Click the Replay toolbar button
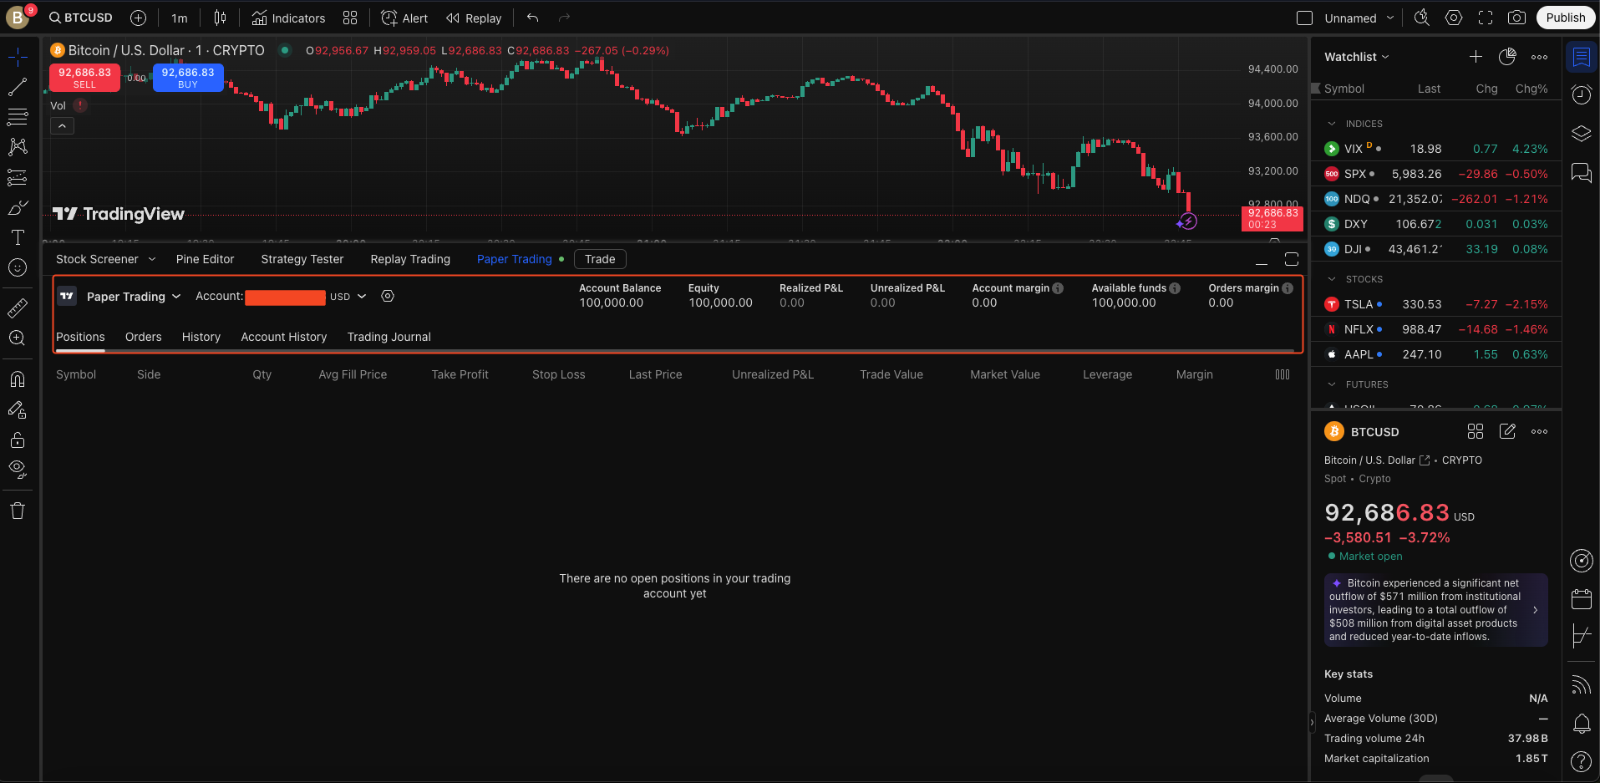Viewport: 1600px width, 783px height. (474, 18)
